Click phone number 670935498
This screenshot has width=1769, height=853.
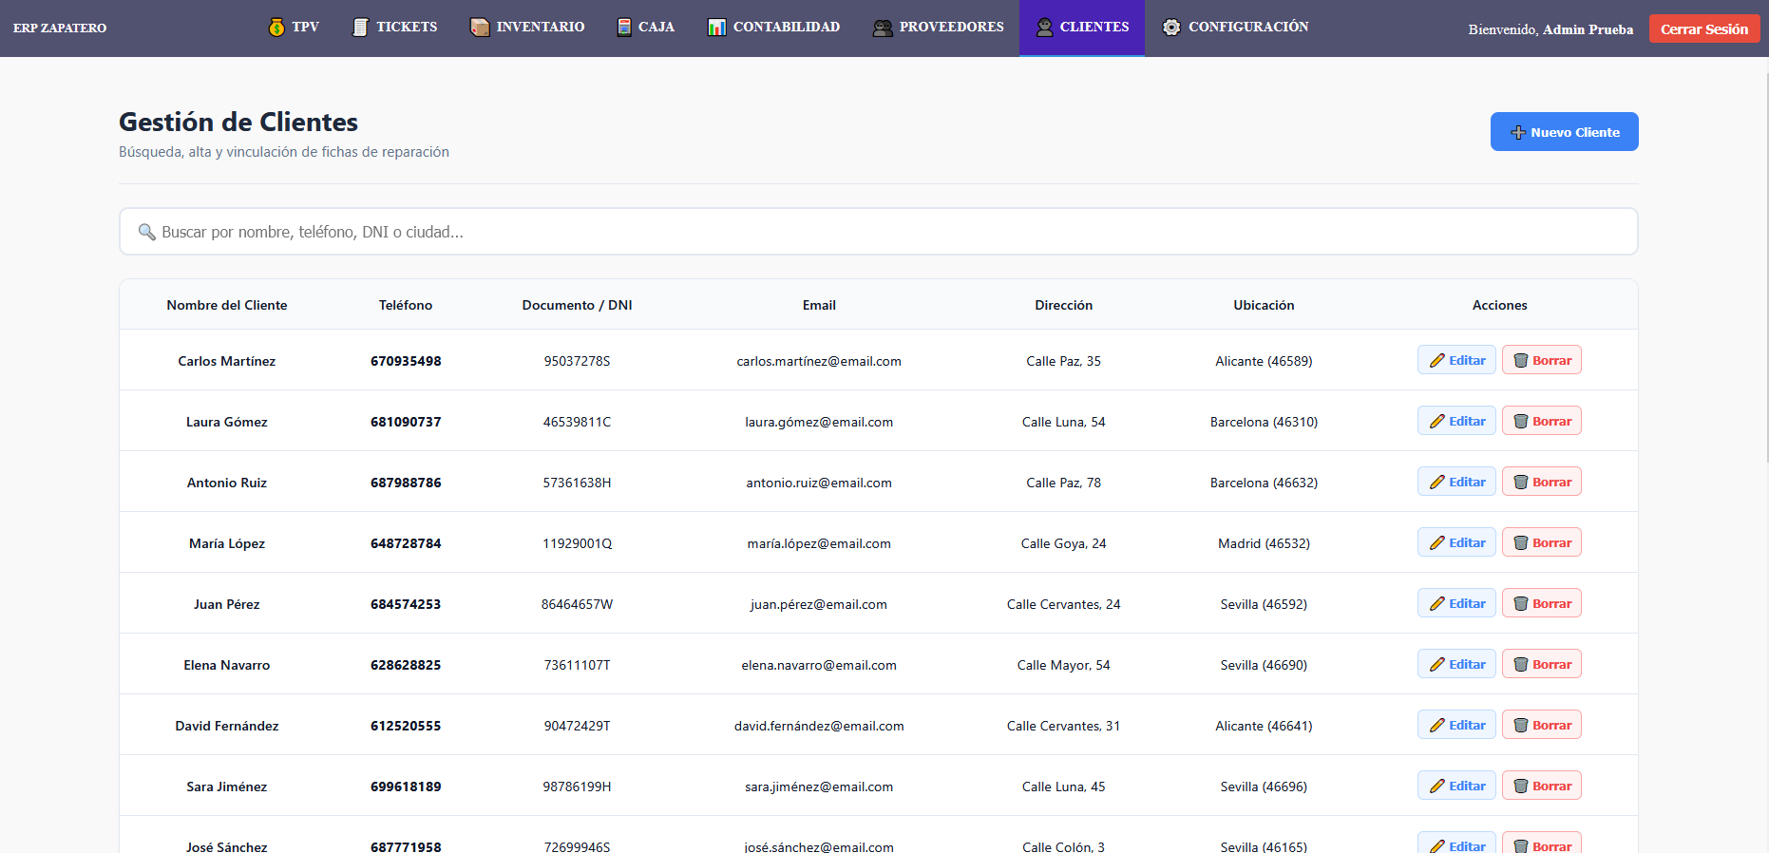click(406, 361)
